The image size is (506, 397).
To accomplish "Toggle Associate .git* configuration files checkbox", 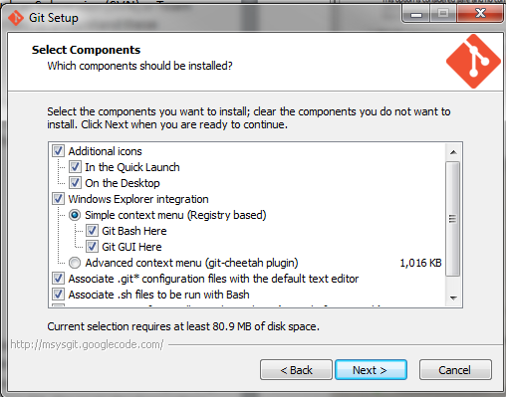I will 58,279.
